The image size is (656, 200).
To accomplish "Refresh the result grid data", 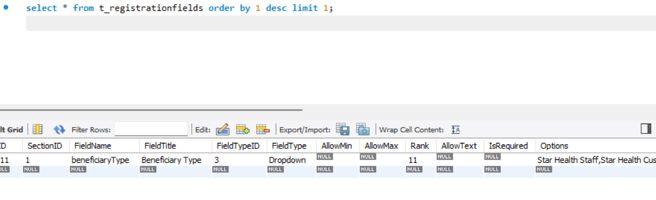I will [x=59, y=130].
